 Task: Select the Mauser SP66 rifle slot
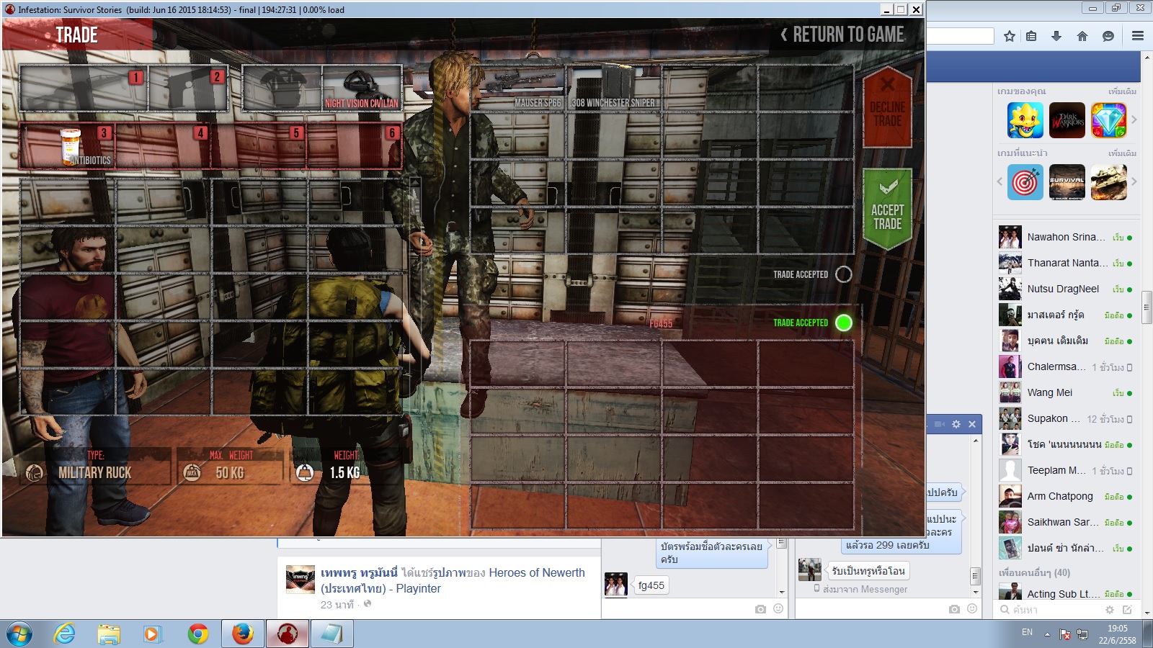(519, 88)
